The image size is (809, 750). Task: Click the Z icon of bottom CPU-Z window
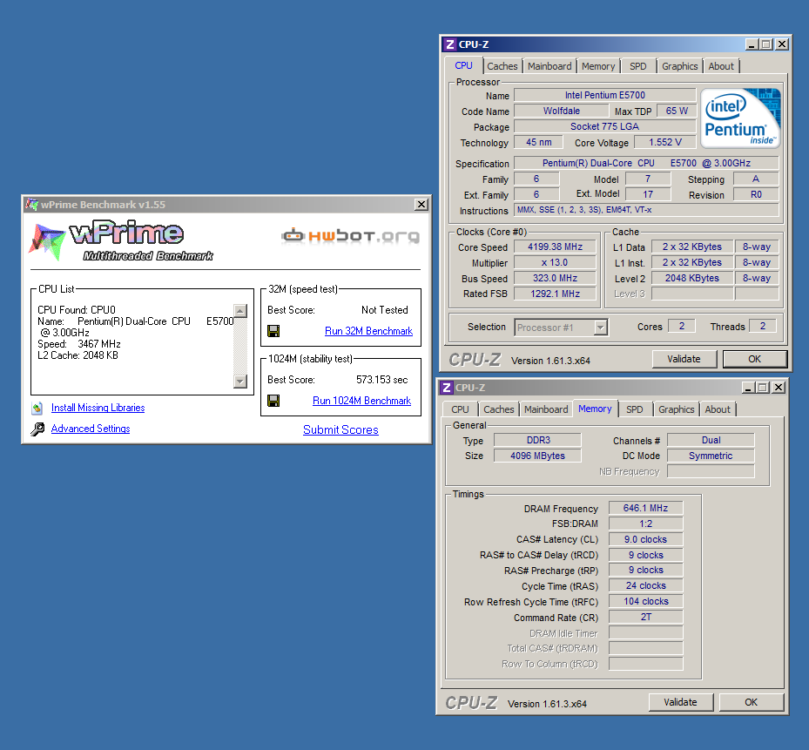click(x=447, y=388)
